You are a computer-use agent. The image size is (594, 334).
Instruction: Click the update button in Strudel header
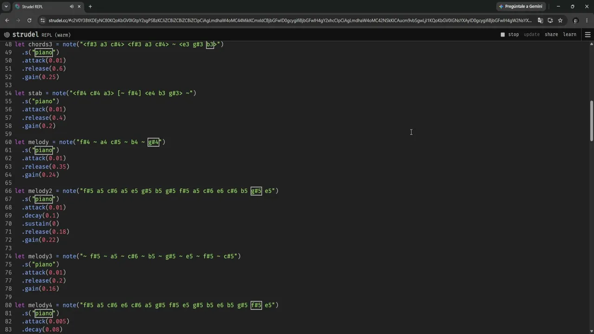pos(532,34)
